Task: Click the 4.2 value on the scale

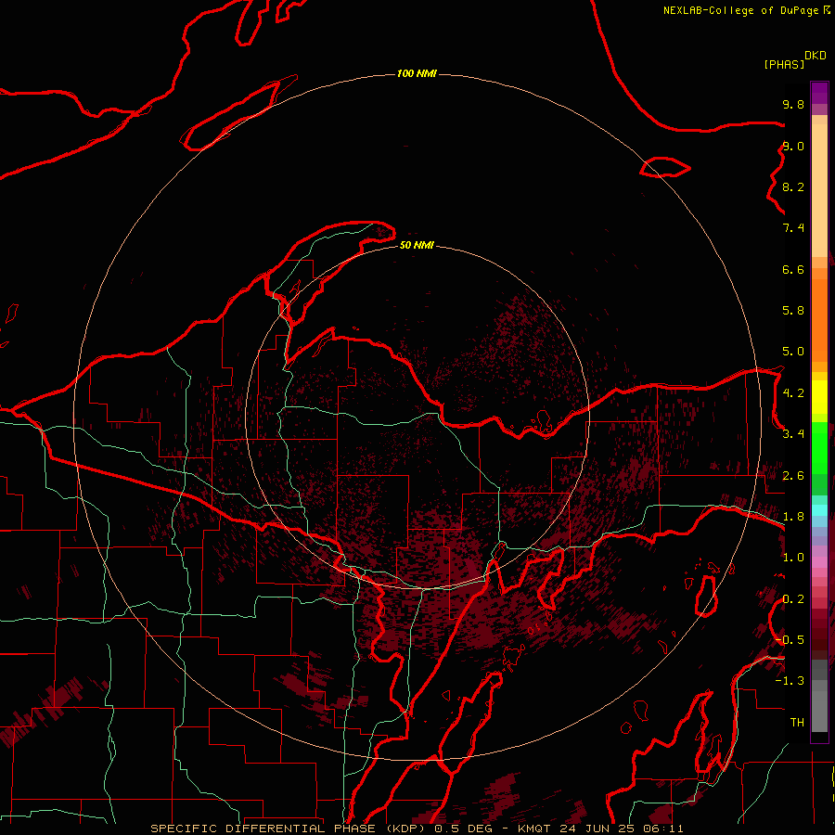Action: tap(793, 393)
